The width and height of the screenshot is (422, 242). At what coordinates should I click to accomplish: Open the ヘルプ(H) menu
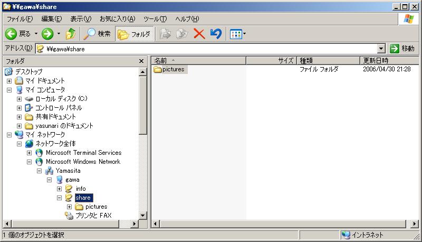(187, 19)
